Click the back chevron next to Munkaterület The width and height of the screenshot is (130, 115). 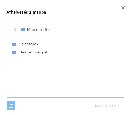click(x=15, y=30)
